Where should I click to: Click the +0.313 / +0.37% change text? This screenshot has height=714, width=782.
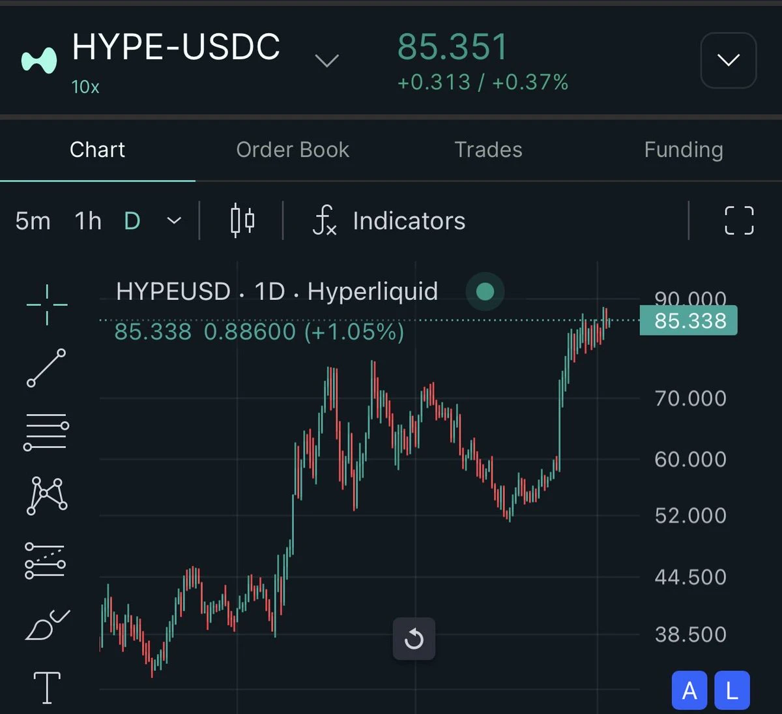pyautogui.click(x=483, y=82)
